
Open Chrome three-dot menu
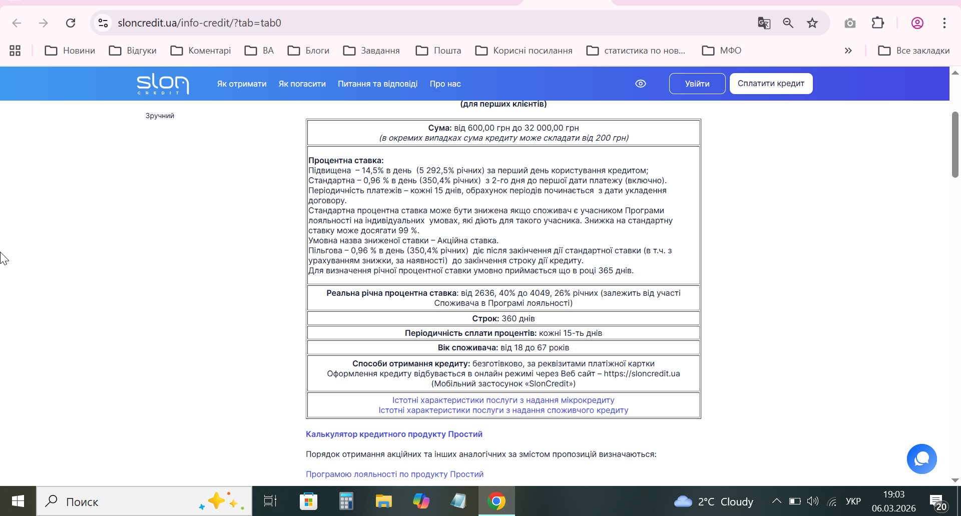[x=944, y=23]
